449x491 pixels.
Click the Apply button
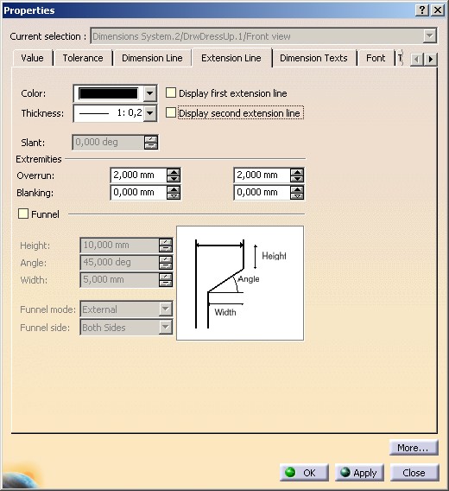point(359,473)
